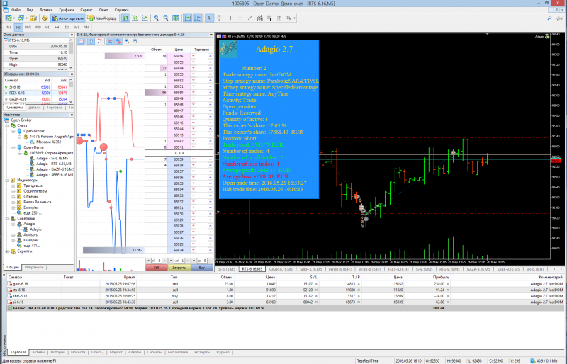Select the trendline drawing tool

(250, 18)
